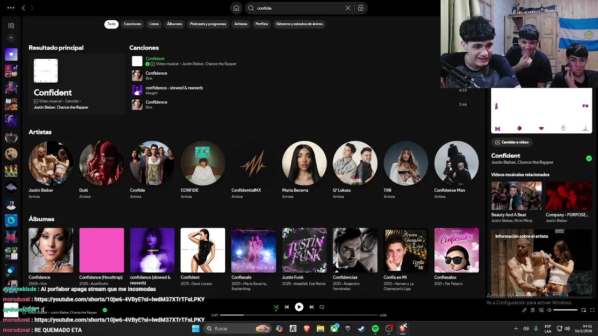
Task: Open ConfidentialMX artist card
Action: point(254,169)
